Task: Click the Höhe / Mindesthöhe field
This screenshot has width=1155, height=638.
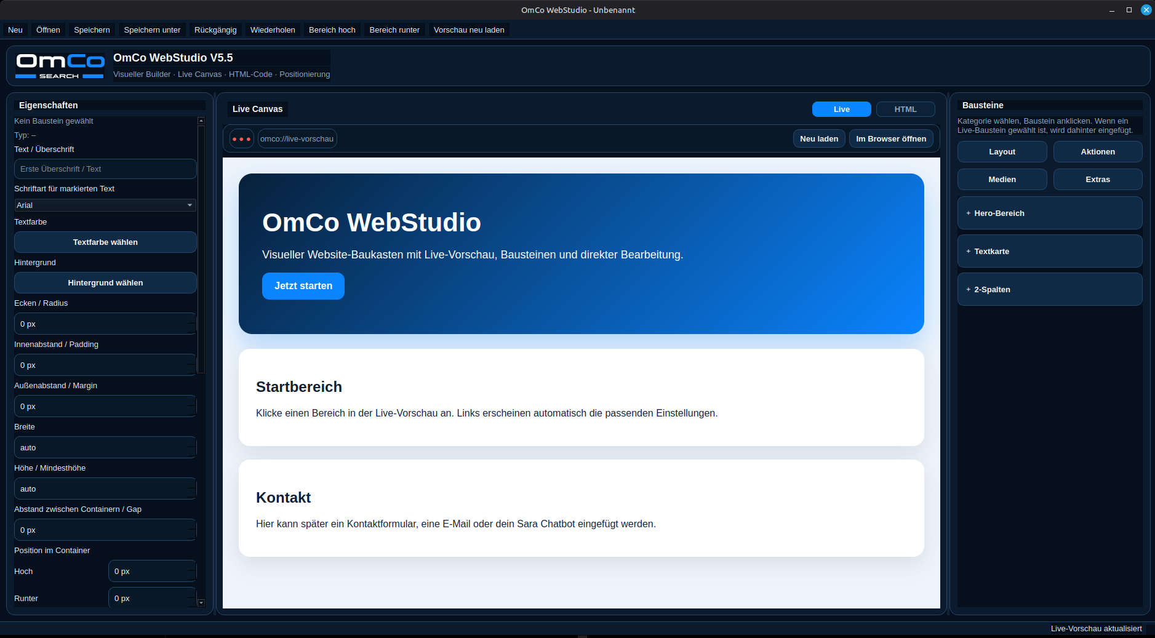Action: click(x=105, y=488)
